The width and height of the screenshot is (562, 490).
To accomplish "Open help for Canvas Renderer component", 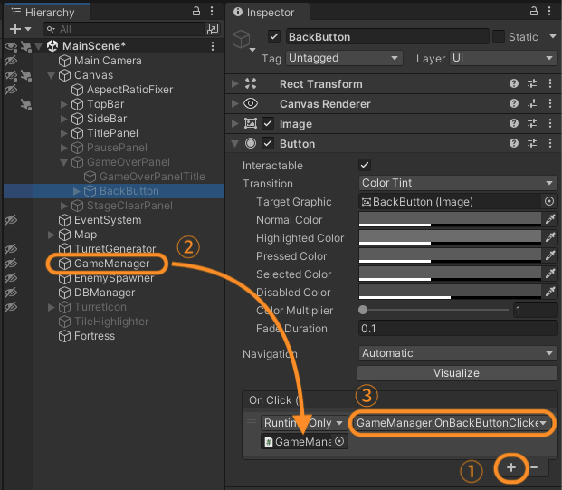I will (x=514, y=103).
